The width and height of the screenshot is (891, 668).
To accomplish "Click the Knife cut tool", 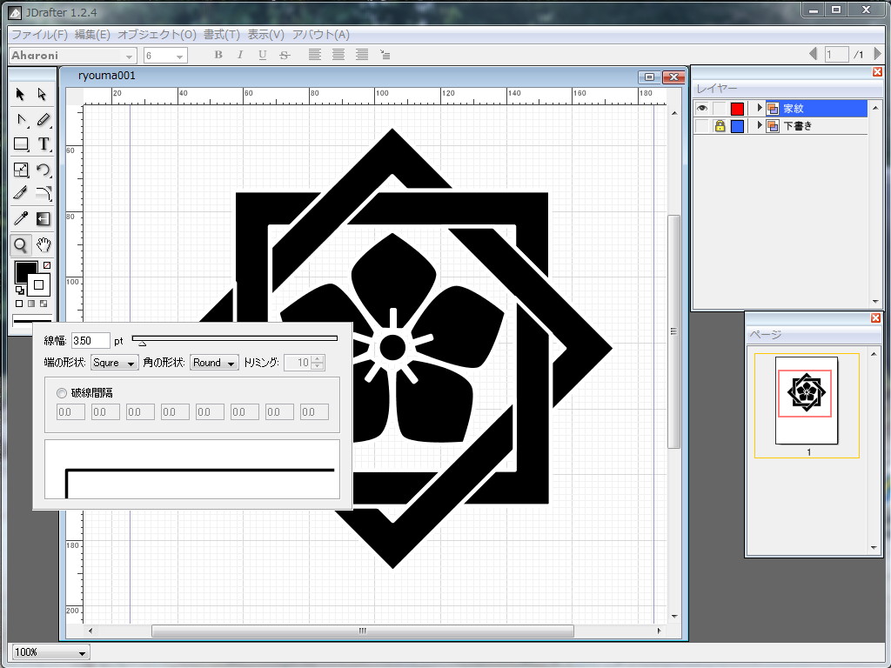I will point(22,194).
